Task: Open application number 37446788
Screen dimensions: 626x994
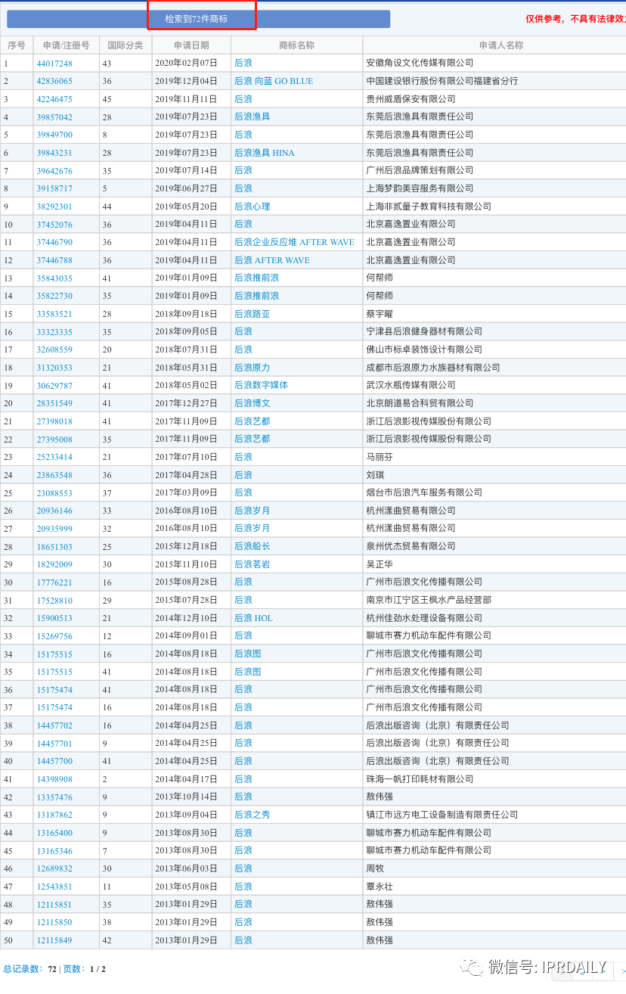Action: click(54, 260)
